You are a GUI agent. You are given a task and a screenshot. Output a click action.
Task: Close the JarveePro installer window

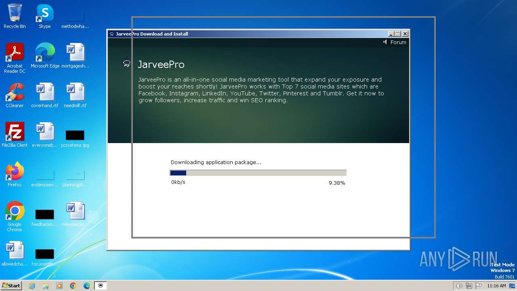(405, 34)
